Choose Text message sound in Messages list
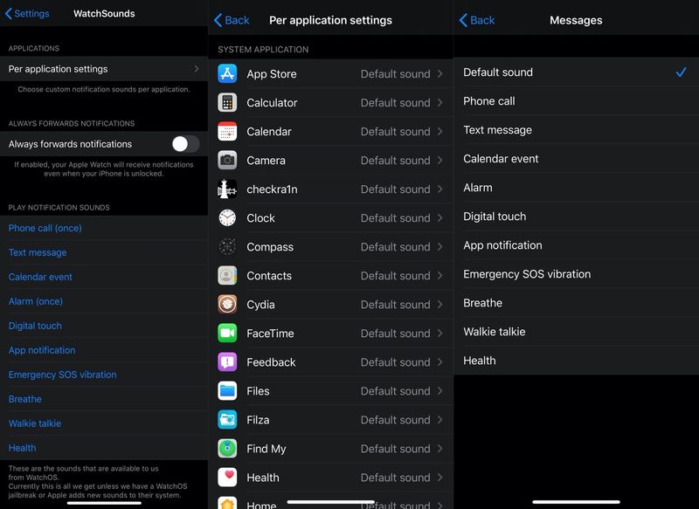The width and height of the screenshot is (699, 509). click(577, 130)
